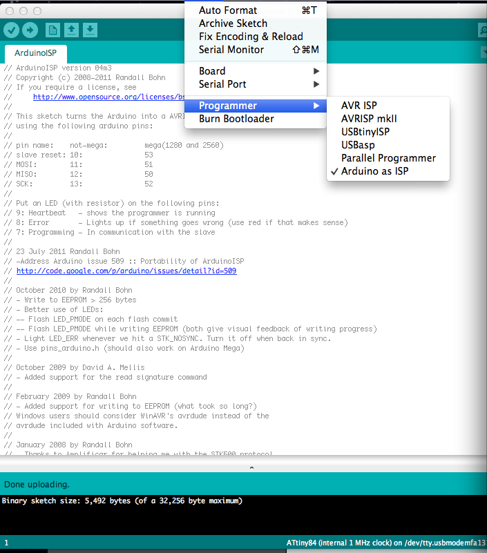Toggle checked Arduino as ISP programmer
Viewport: 487px width, 553px height.
pos(388,171)
